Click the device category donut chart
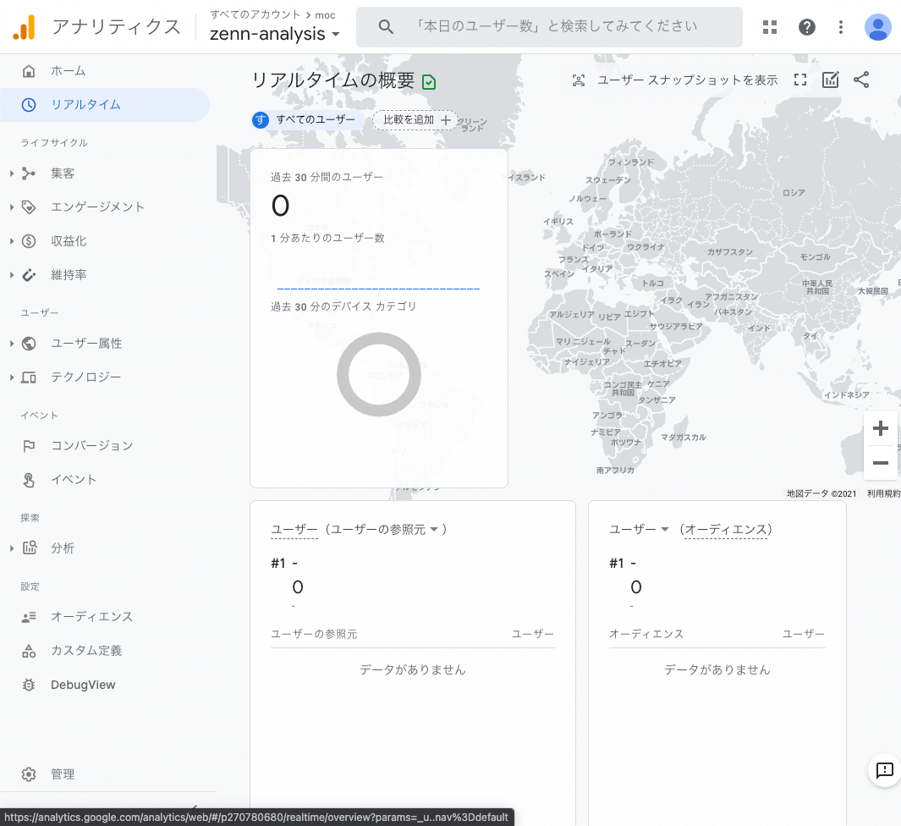 coord(379,374)
